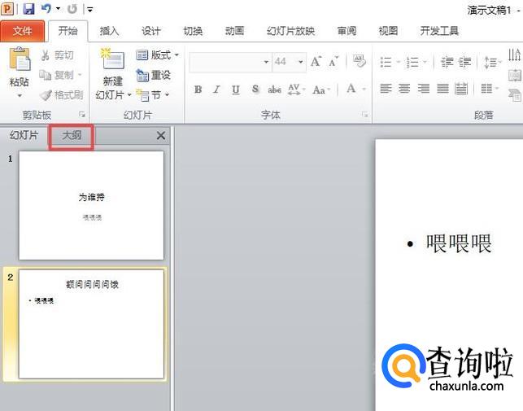This screenshot has height=411, width=523.
Task: Justify text alignment
Action: 442,89
